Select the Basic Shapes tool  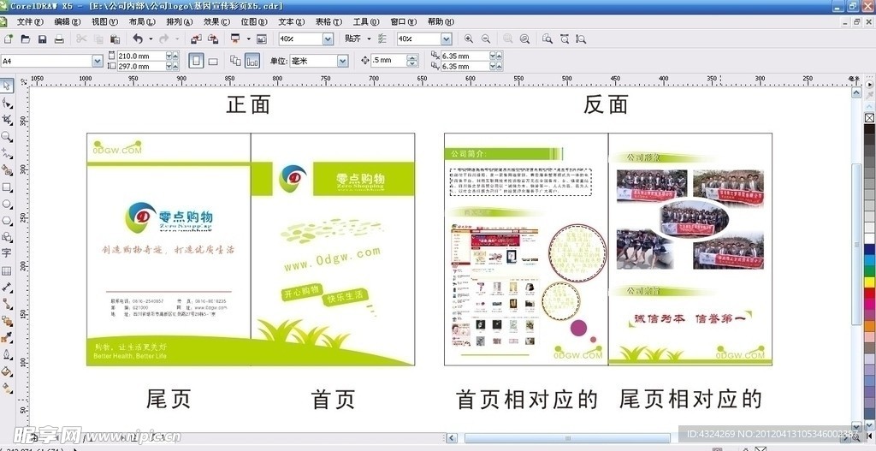[7, 238]
